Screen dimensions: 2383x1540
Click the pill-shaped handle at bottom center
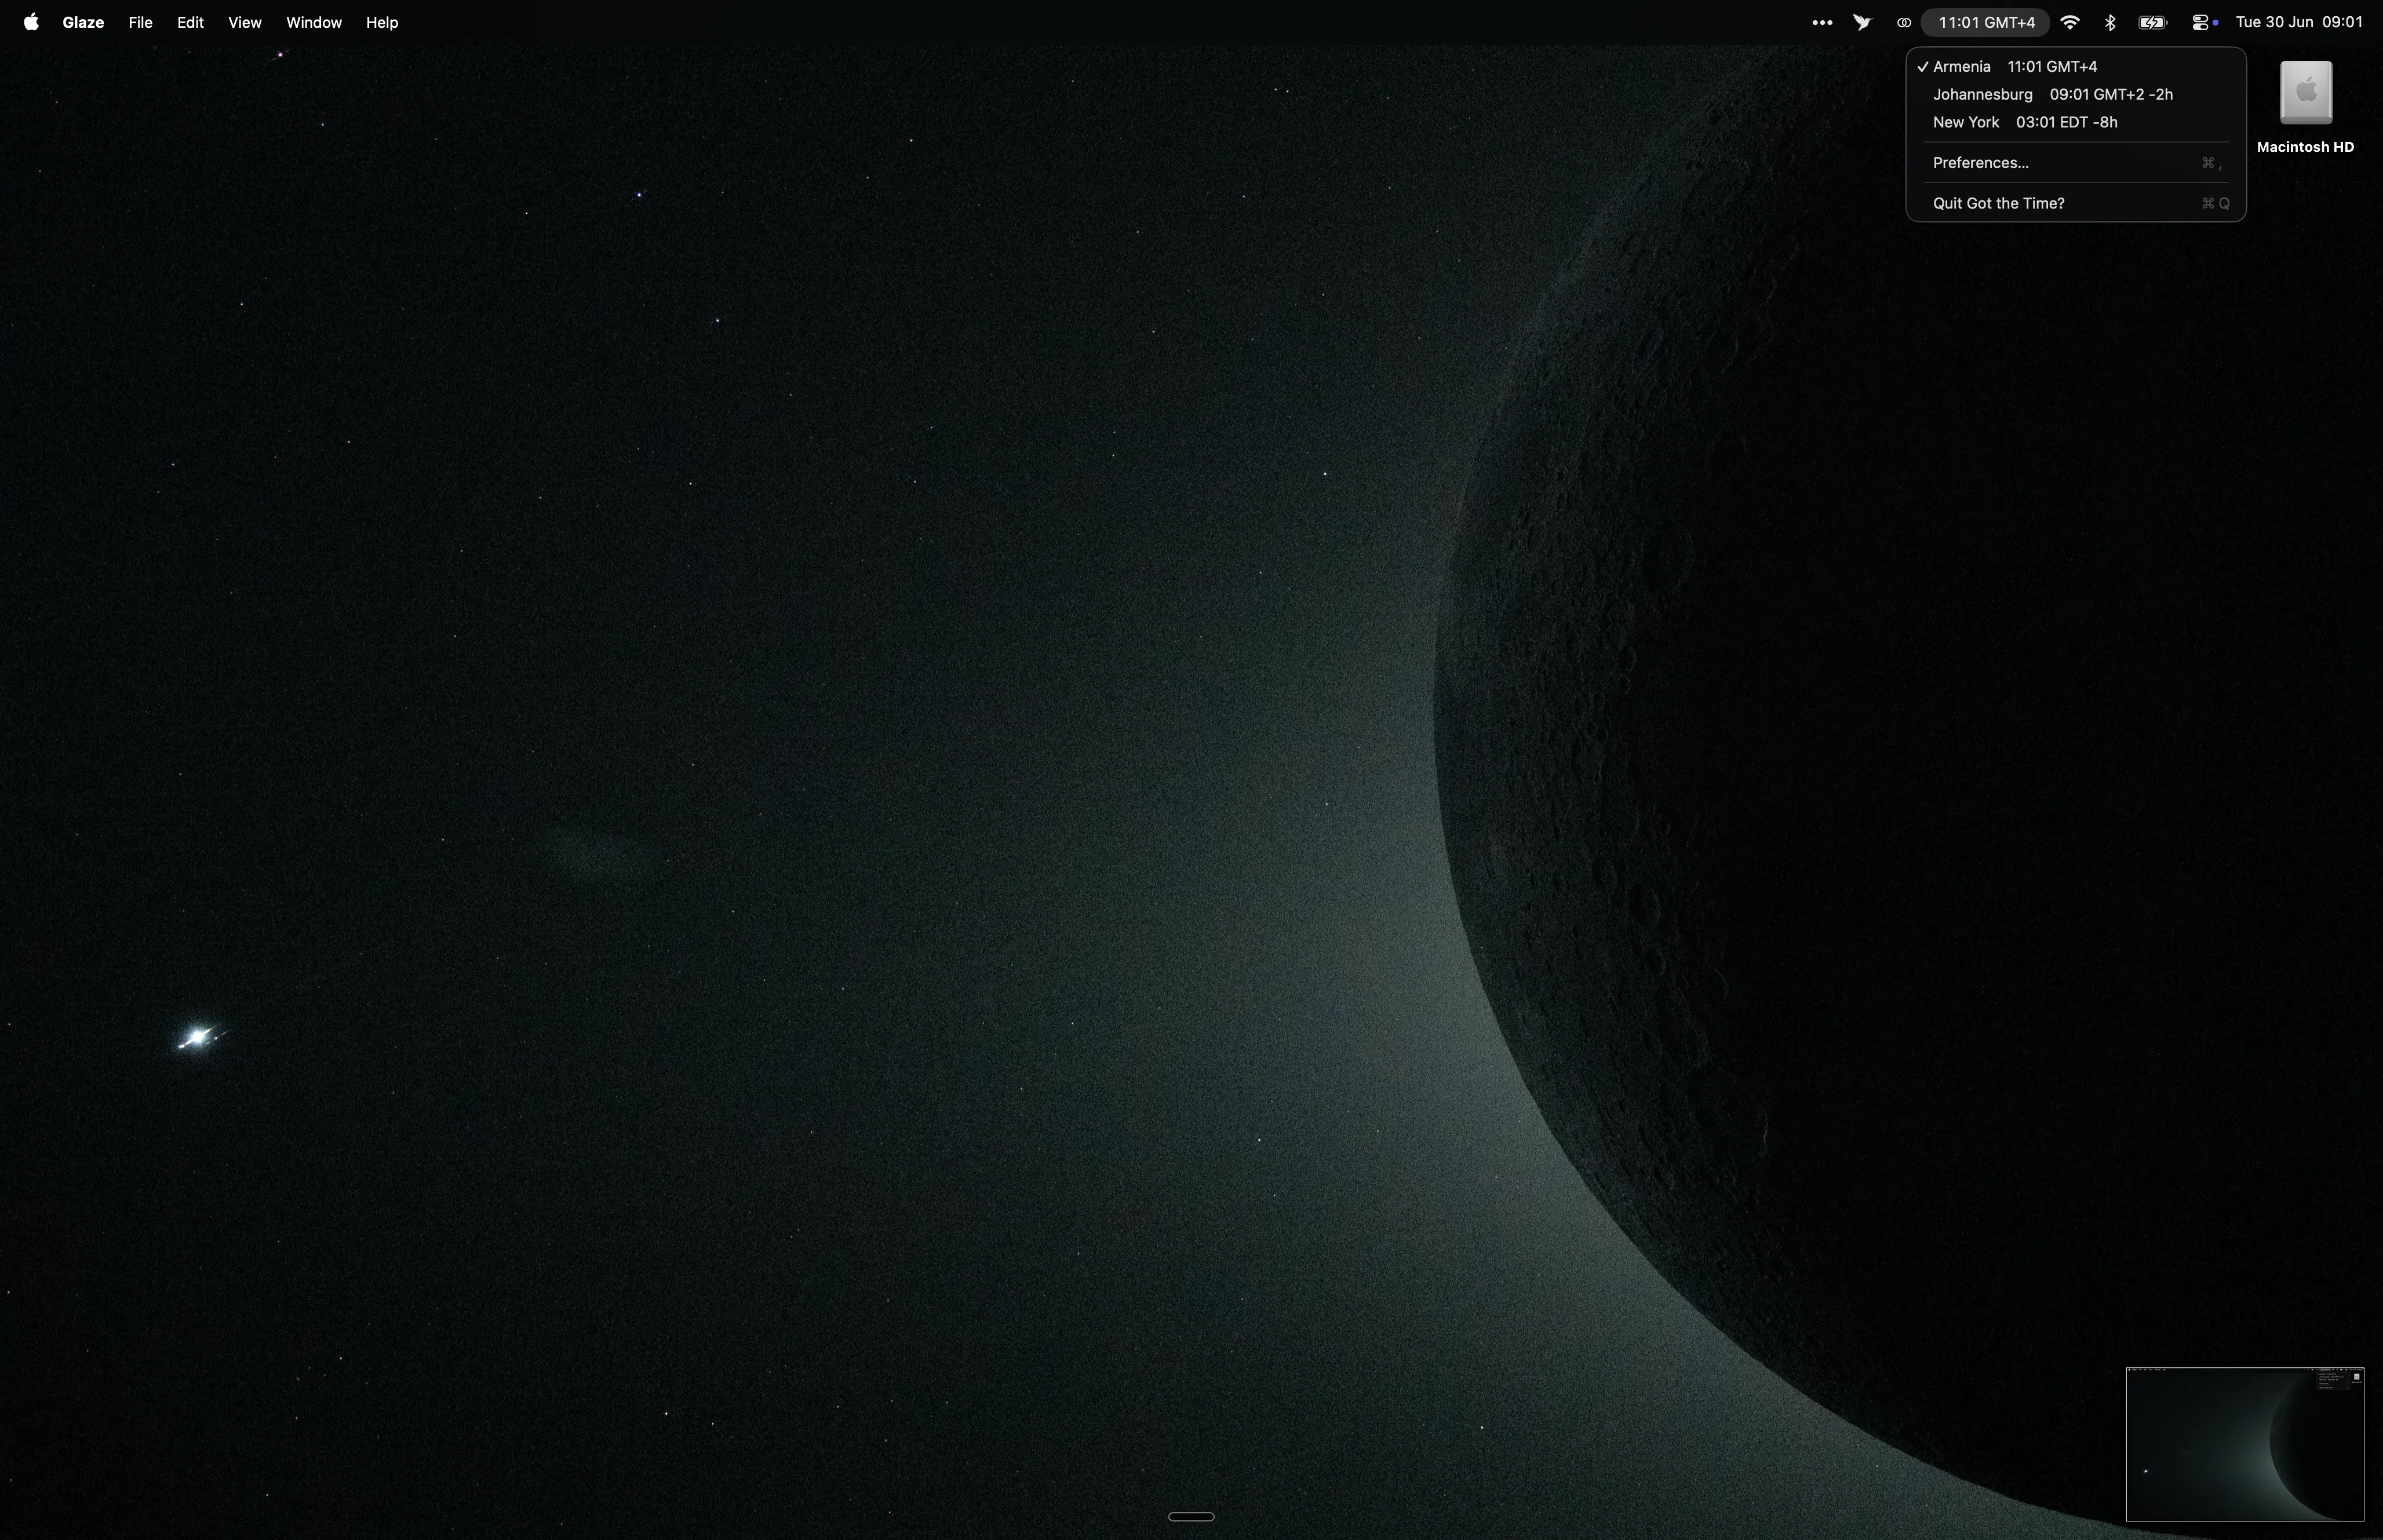tap(1191, 1517)
